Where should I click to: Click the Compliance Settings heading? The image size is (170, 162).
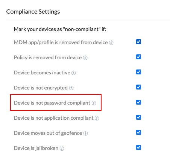tap(33, 12)
